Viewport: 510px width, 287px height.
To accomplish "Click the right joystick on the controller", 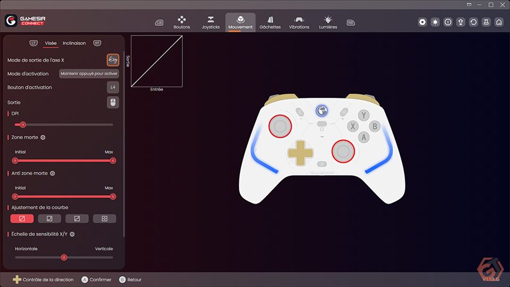I will tap(343, 151).
